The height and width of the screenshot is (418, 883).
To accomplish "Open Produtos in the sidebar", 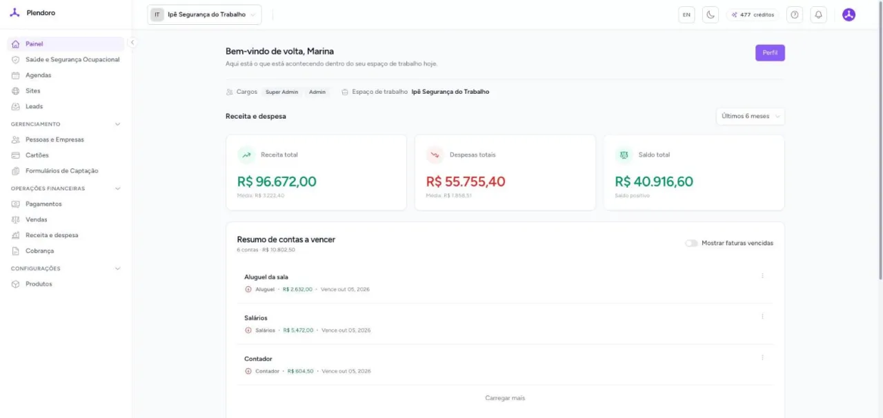I will click(66, 284).
